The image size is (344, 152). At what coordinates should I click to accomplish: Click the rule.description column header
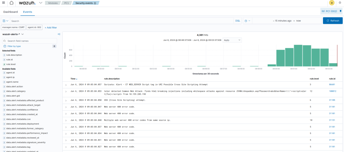pyautogui.click(x=112, y=79)
